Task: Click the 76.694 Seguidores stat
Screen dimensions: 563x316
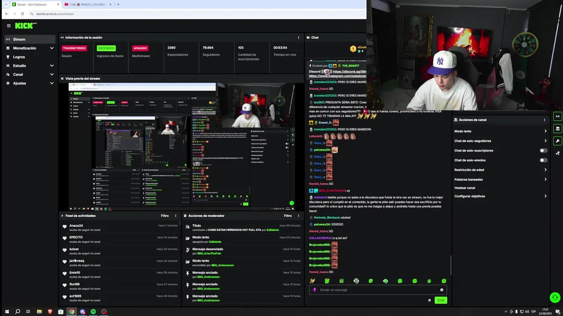Action: click(x=211, y=51)
